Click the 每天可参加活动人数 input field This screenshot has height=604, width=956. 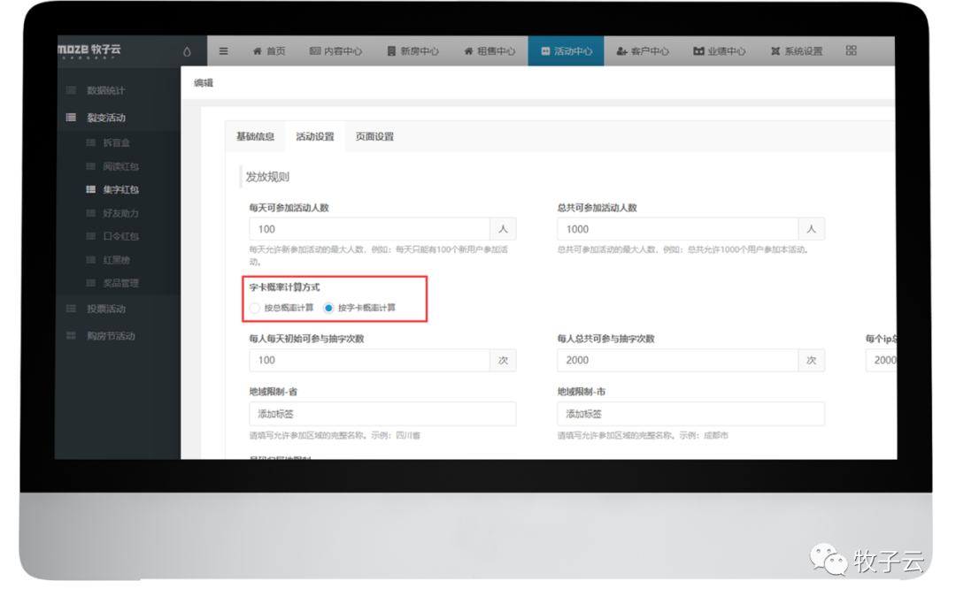pyautogui.click(x=369, y=229)
